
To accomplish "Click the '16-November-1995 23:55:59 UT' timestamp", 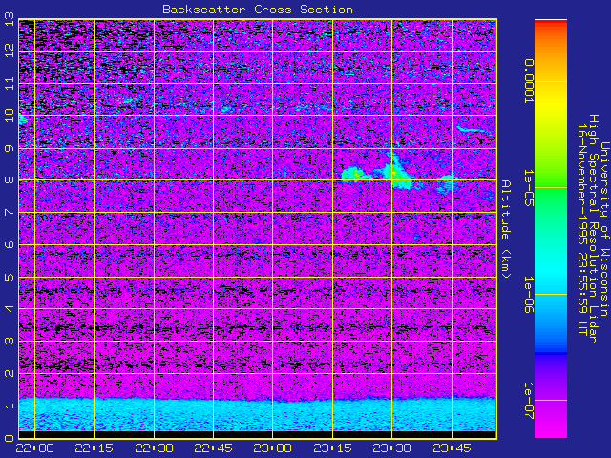I will [x=581, y=229].
